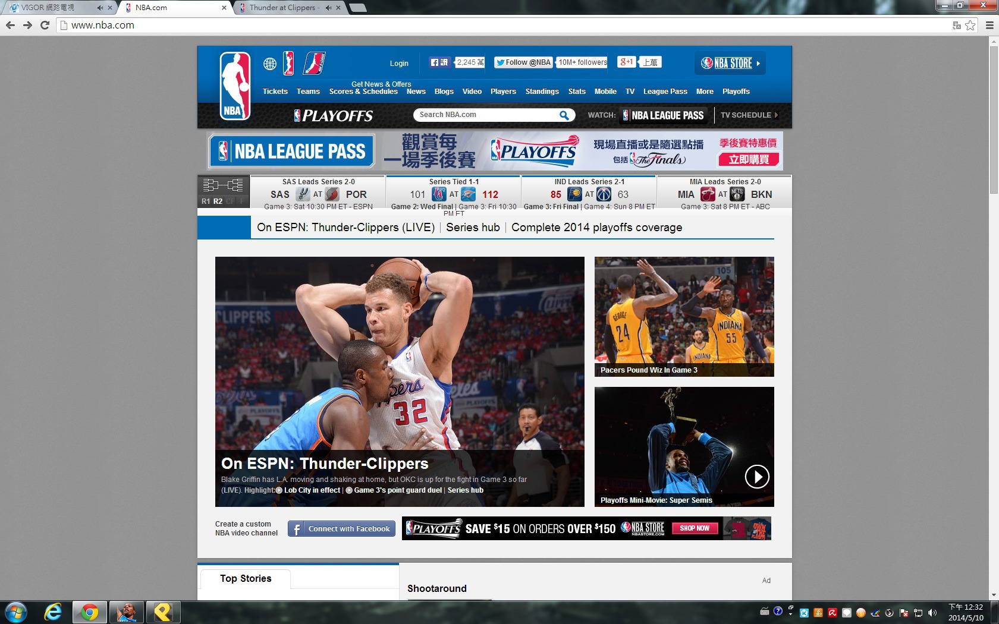Click the red SHOP NOW button
The image size is (999, 624).
click(x=695, y=528)
